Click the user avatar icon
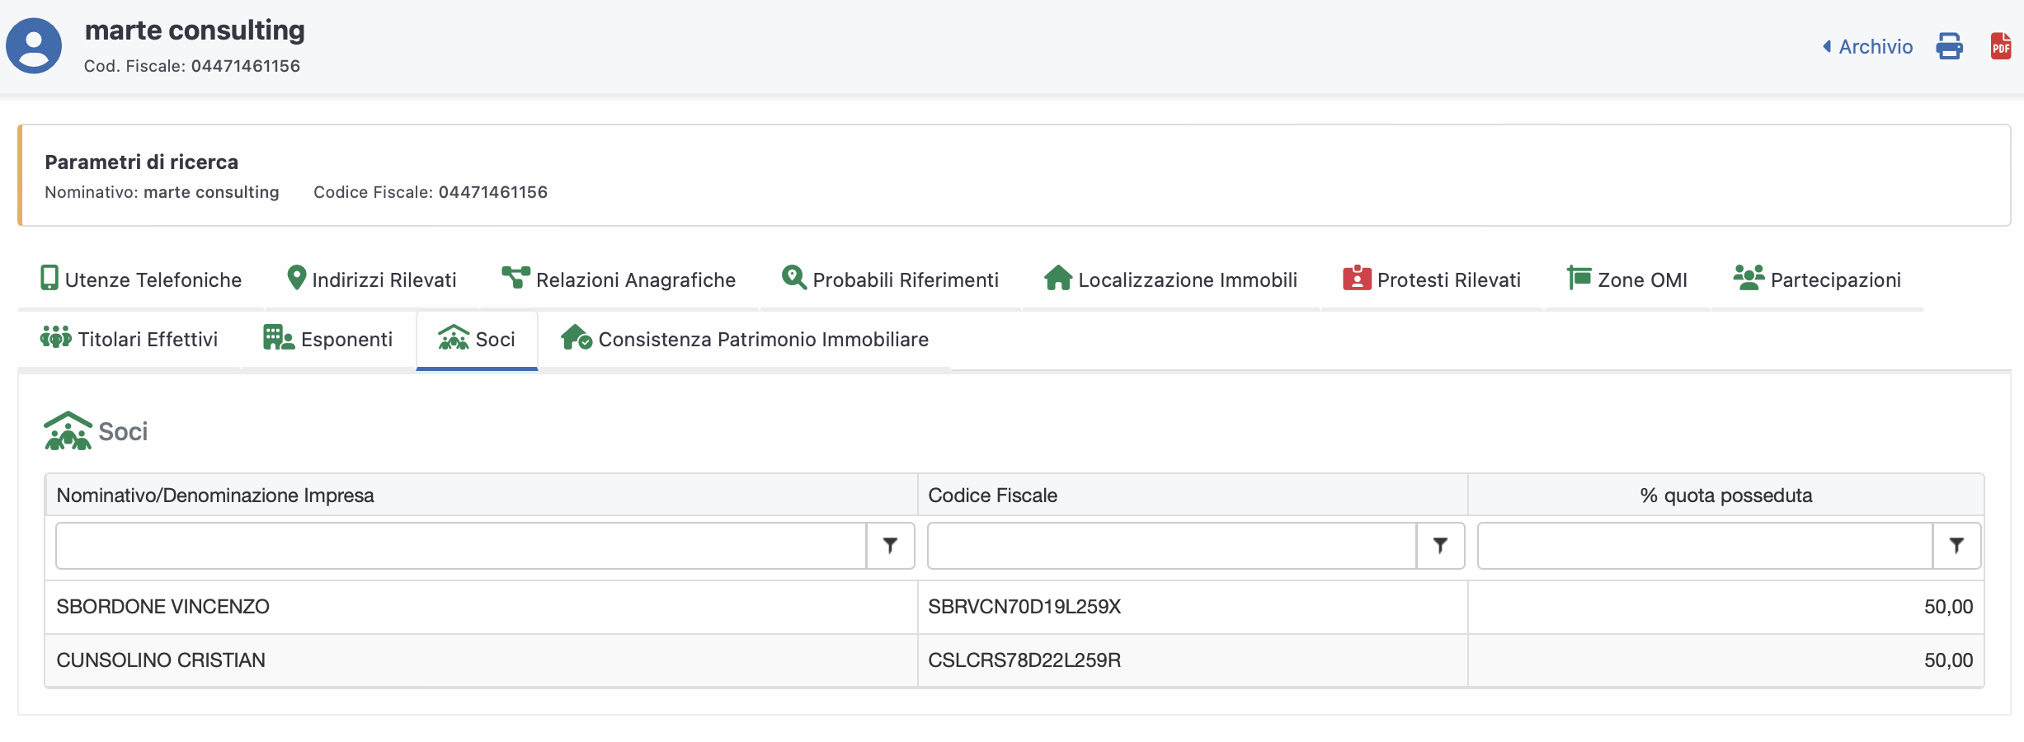The width and height of the screenshot is (2024, 742). [x=34, y=46]
